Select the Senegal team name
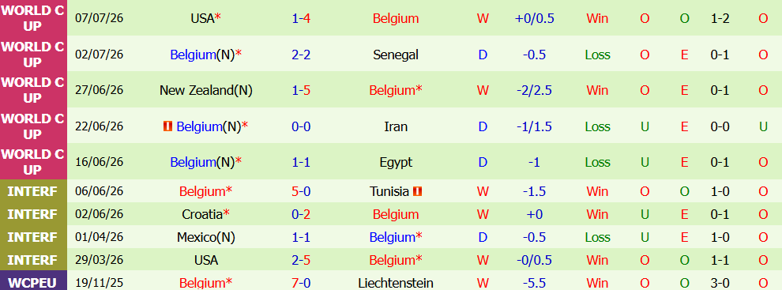The image size is (782, 290). (396, 55)
